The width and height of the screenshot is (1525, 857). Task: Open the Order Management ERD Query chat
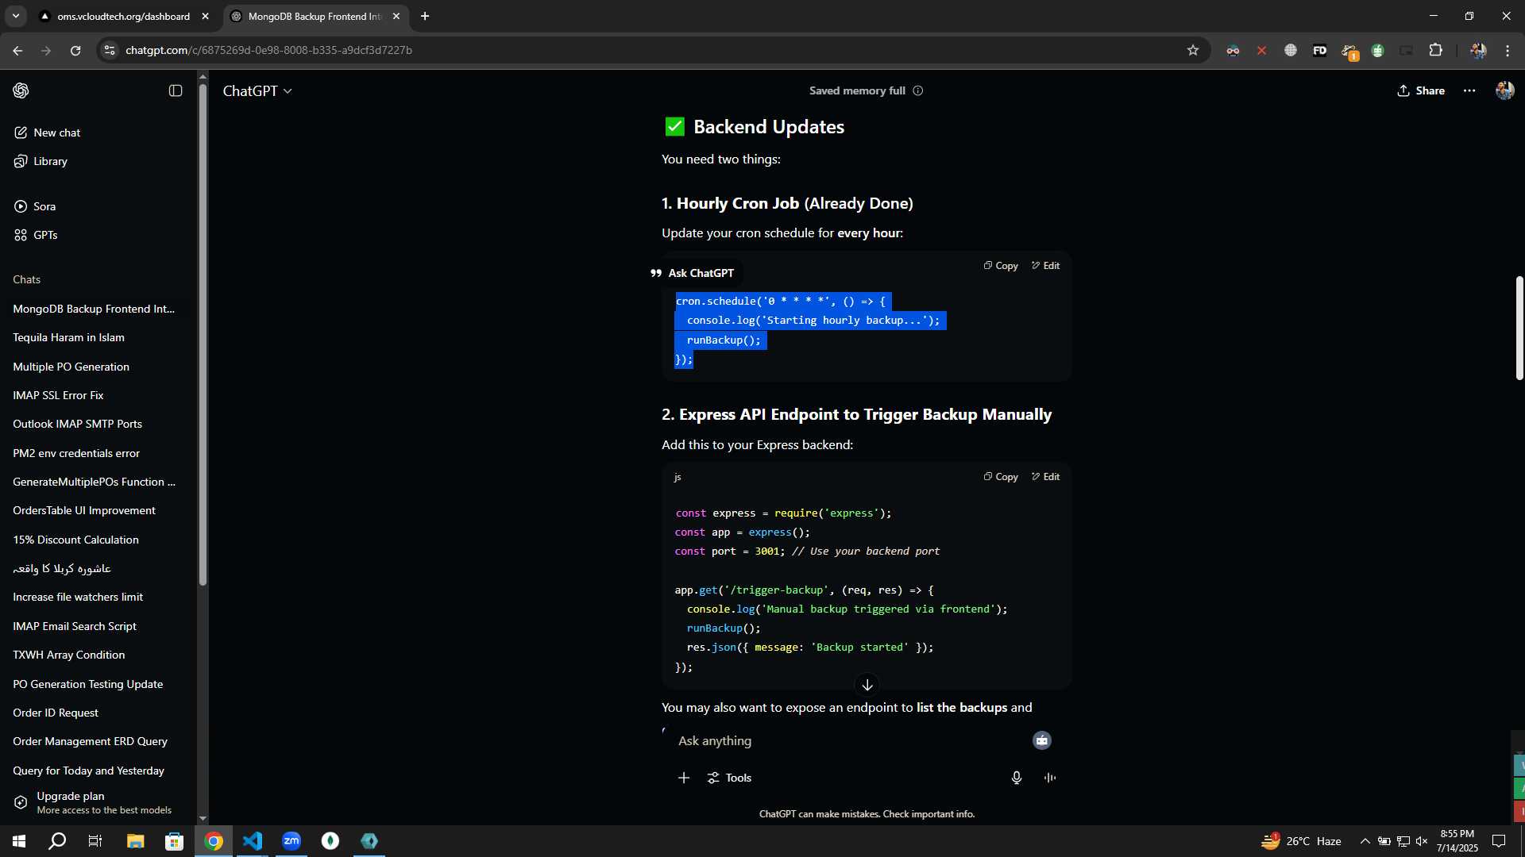click(90, 741)
